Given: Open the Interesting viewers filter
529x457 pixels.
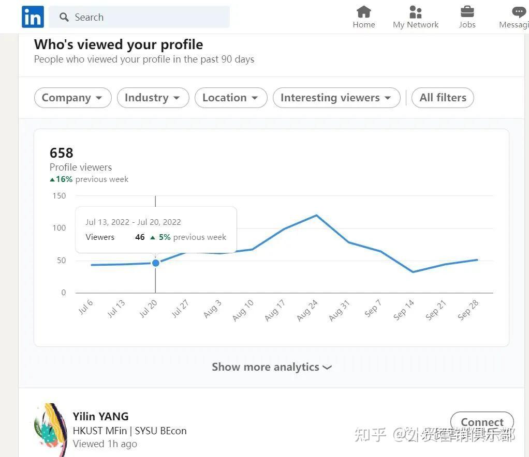Looking at the screenshot, I should coord(336,97).
